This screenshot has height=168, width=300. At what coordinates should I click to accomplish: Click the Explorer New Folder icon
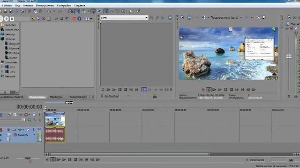click(49, 19)
